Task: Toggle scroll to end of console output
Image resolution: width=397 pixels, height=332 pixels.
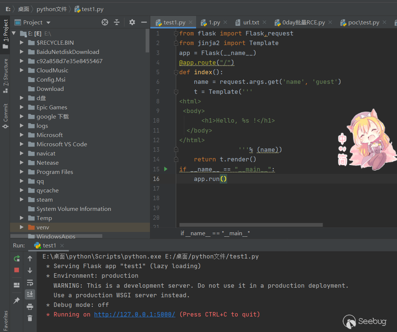Action: pyautogui.click(x=30, y=294)
